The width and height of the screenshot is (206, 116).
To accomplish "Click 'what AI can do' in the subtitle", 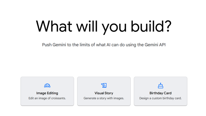I will tap(110, 45).
